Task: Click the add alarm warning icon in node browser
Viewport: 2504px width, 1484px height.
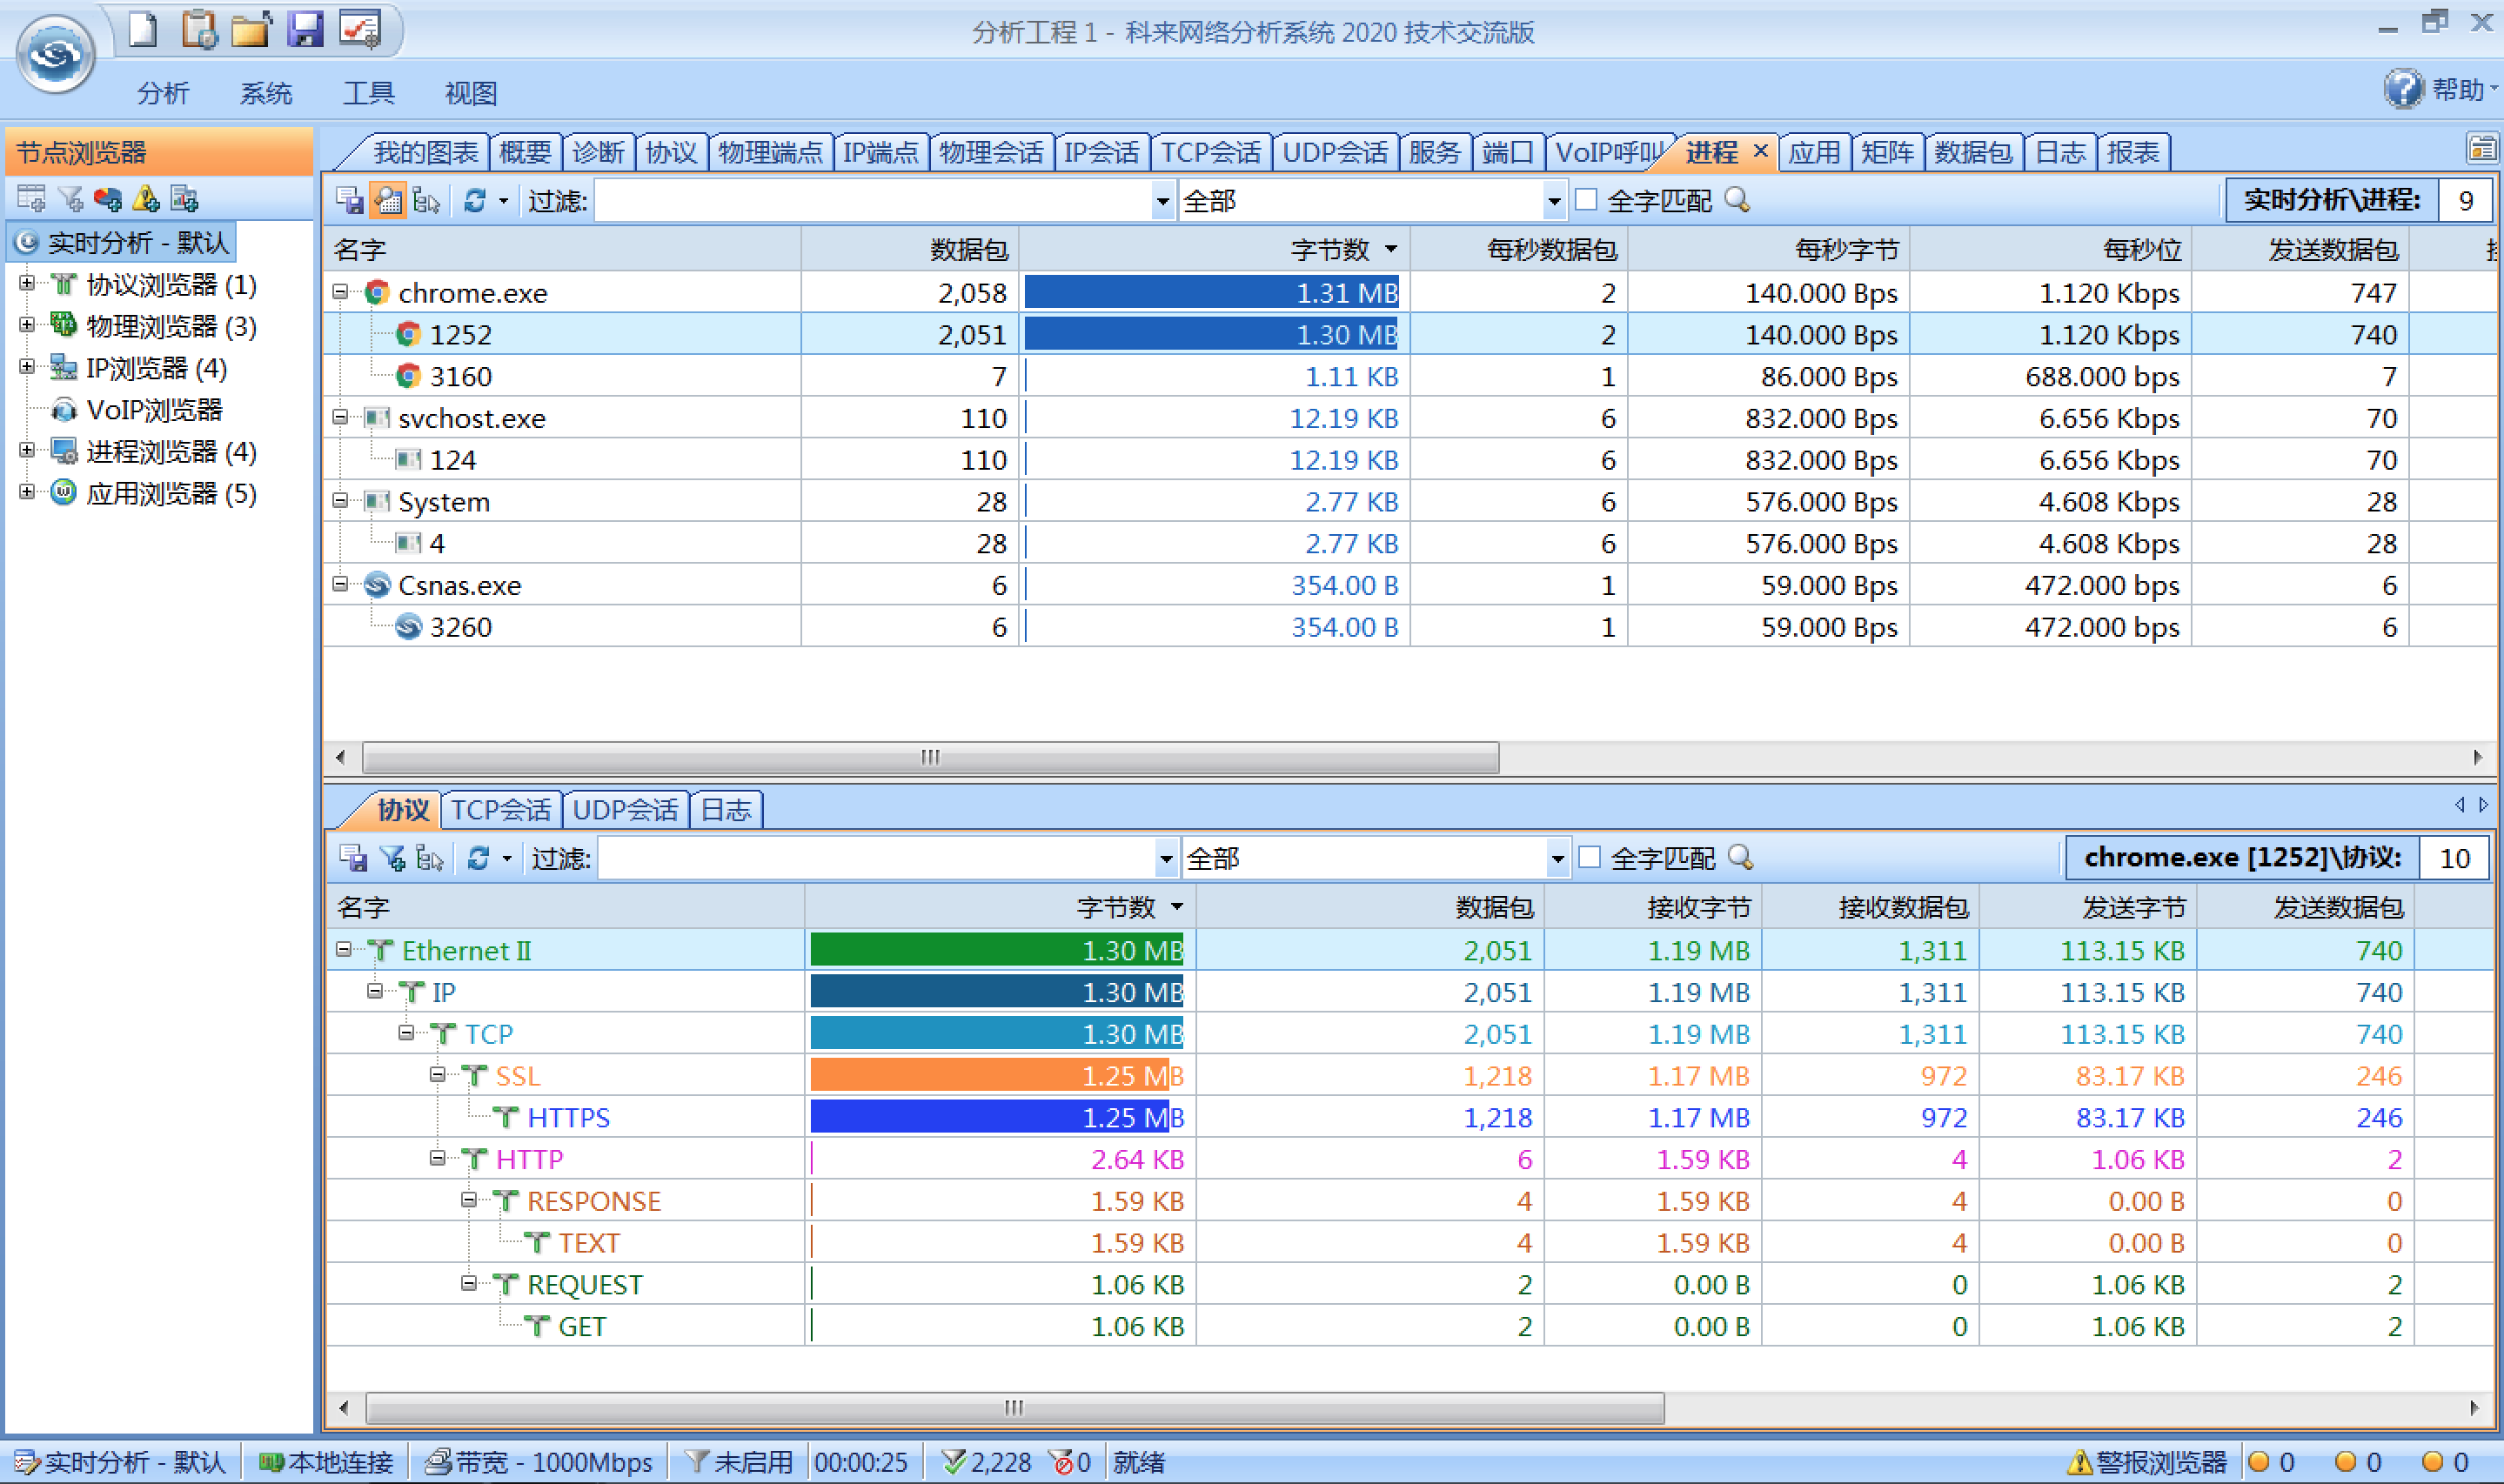Action: tap(146, 199)
